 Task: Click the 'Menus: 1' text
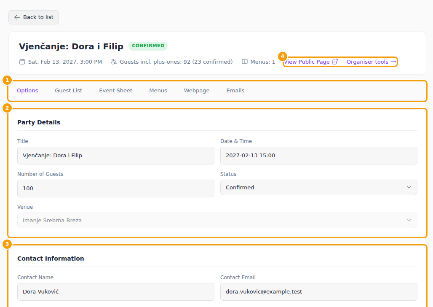263,62
